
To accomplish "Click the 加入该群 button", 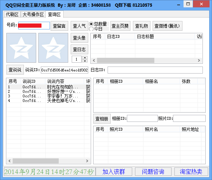I will coord(114,172).
